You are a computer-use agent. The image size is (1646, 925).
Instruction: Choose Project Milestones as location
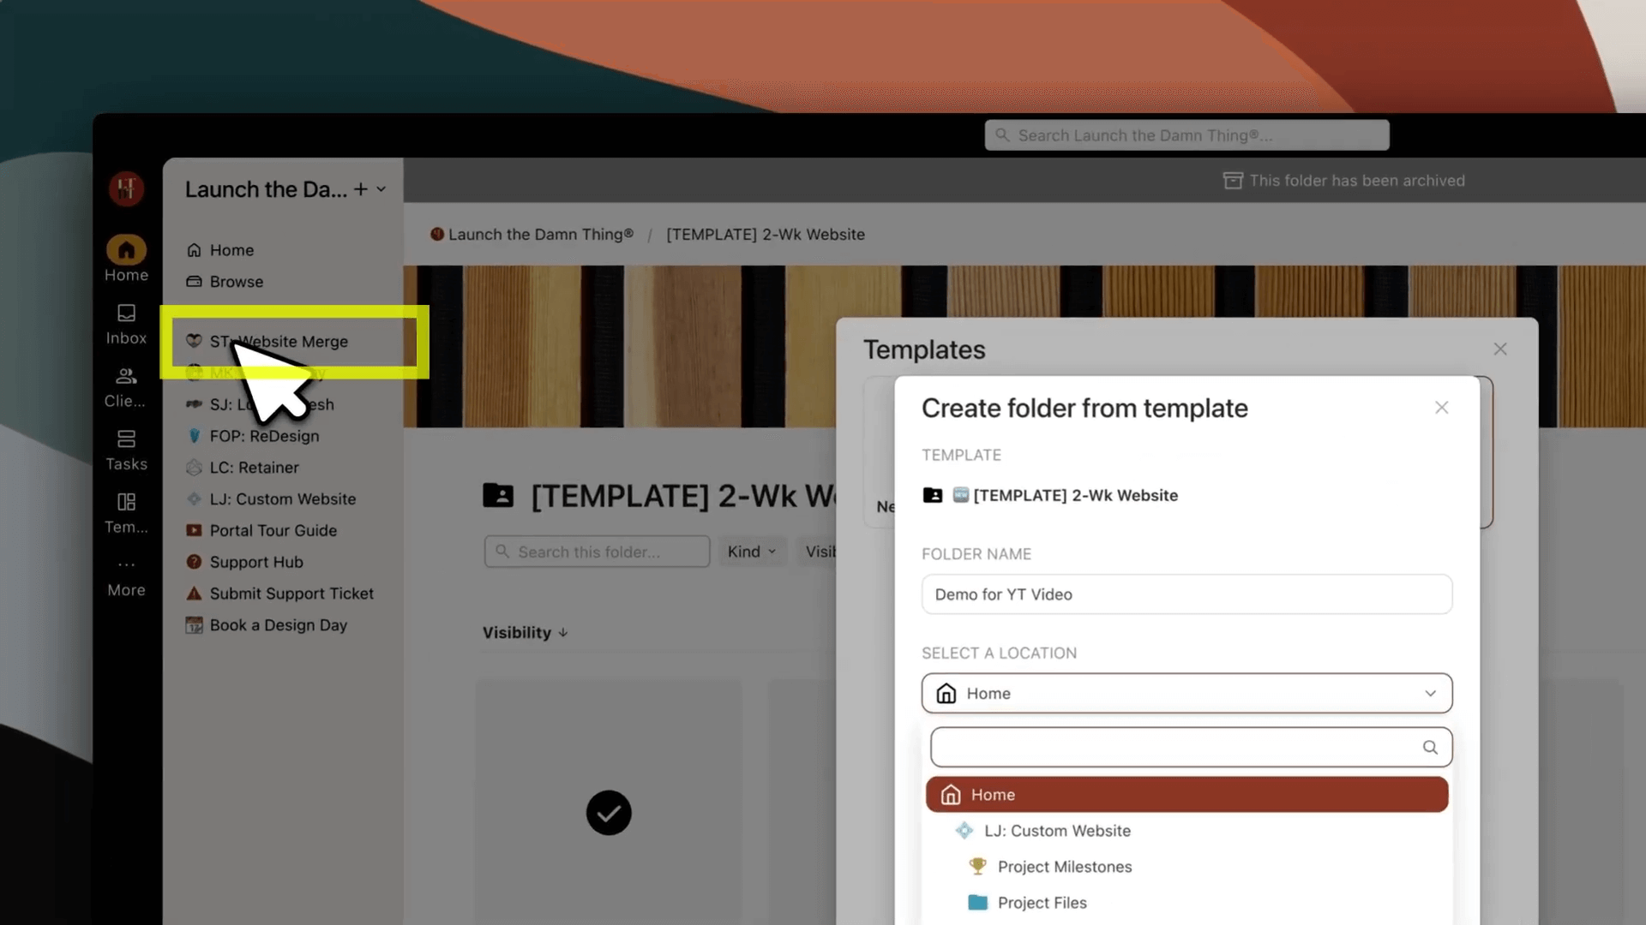point(1064,867)
